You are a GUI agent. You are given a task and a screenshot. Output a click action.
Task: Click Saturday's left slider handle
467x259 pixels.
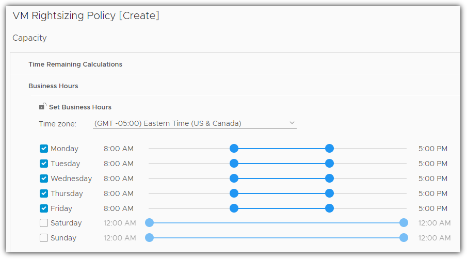(150, 223)
